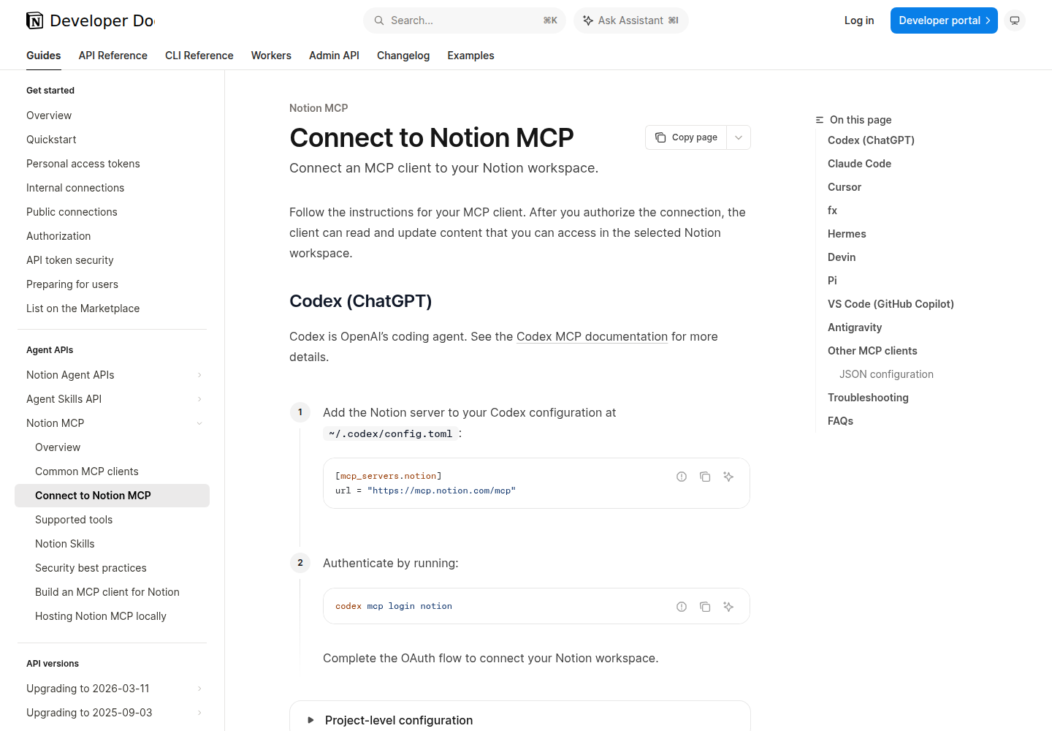The height and width of the screenshot is (731, 1052).
Task: Open Security best practices page
Action: click(91, 568)
